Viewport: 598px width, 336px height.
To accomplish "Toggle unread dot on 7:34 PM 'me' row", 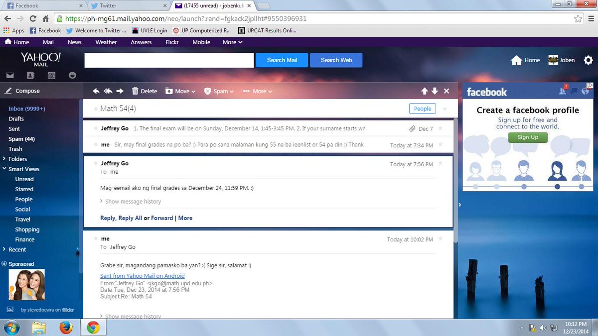I will (x=96, y=144).
